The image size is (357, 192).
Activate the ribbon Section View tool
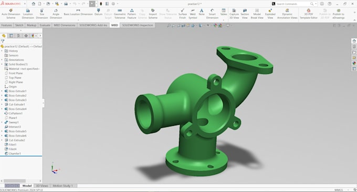coord(245,14)
